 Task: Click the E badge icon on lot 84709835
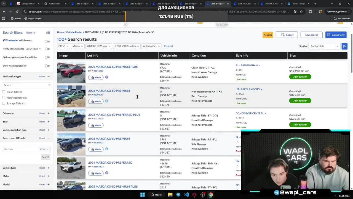107,149
